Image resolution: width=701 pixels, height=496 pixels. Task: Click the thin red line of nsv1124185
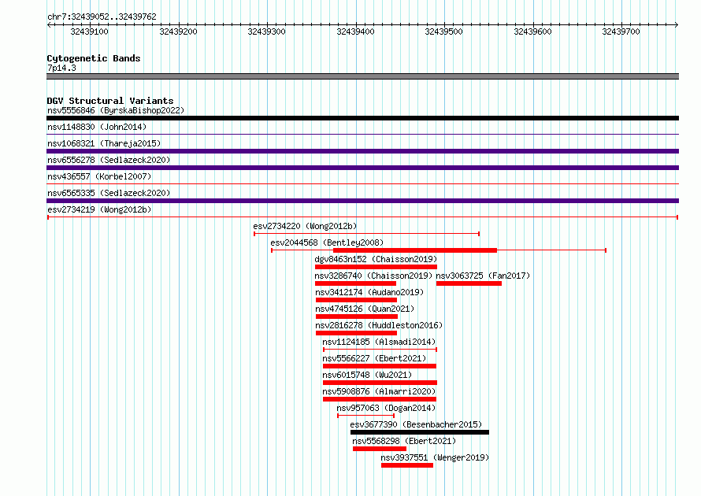(380, 350)
